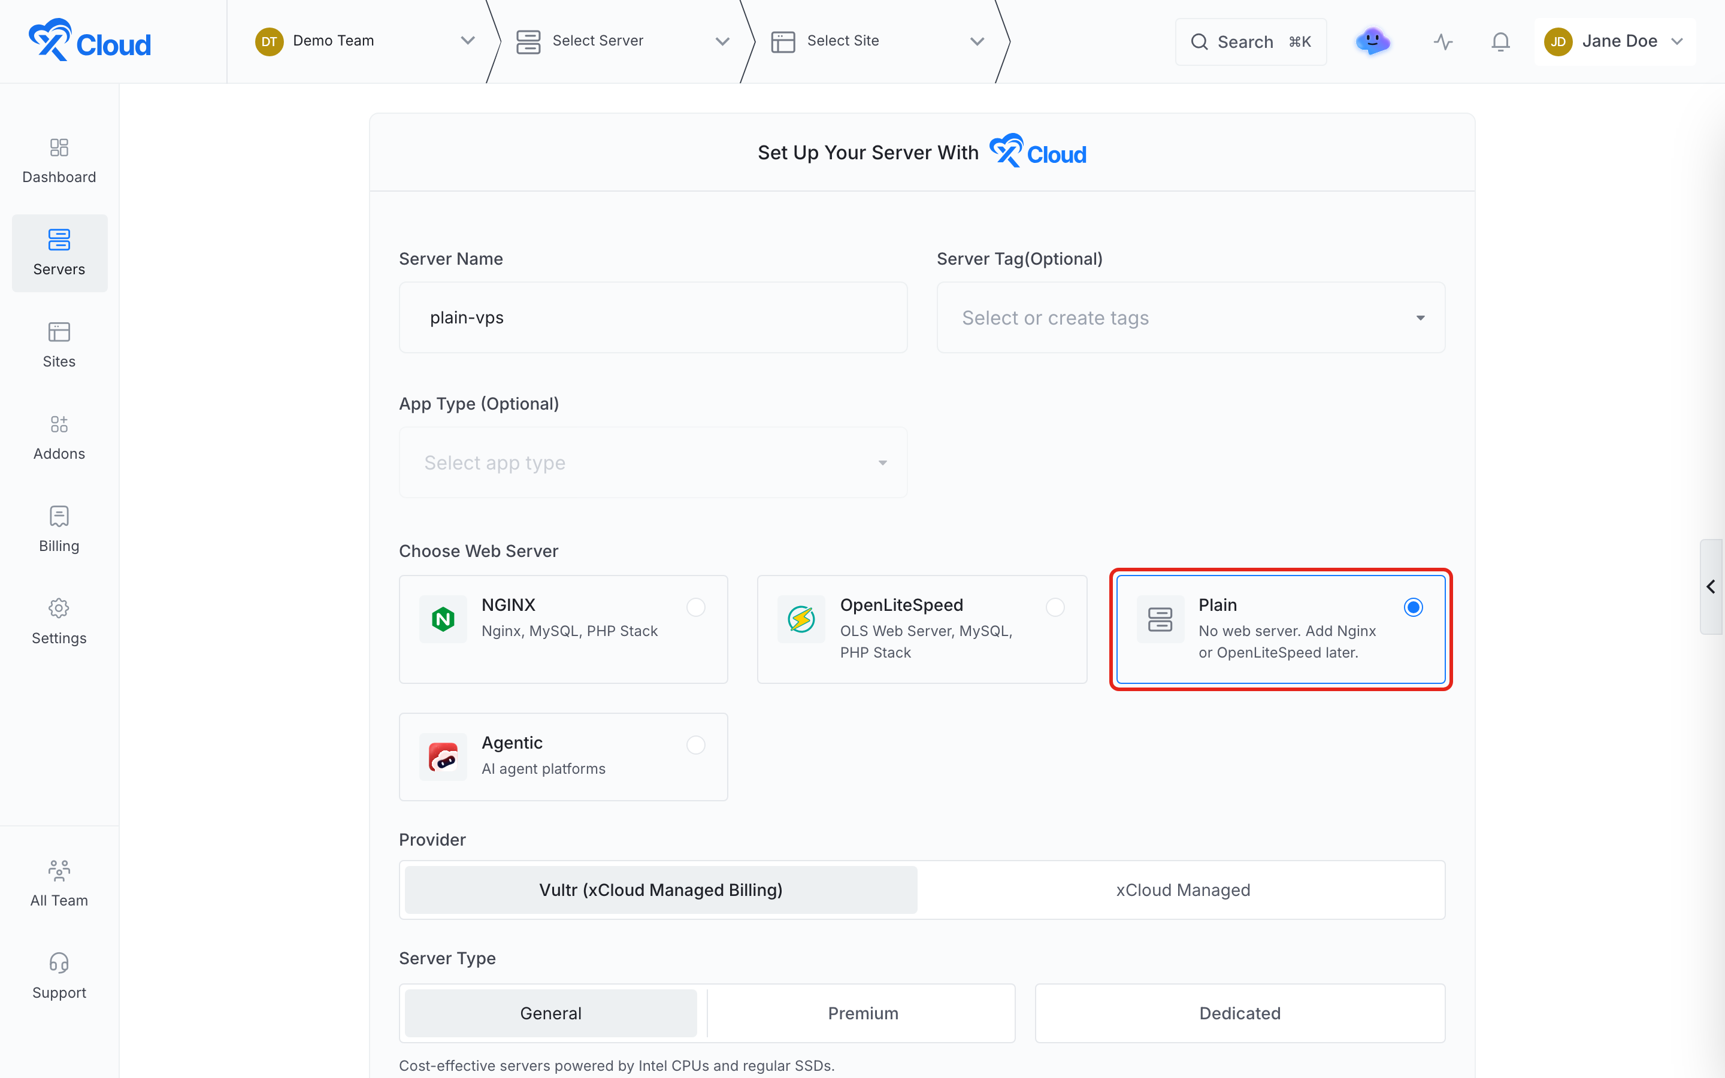Select the OpenLiteSpeed radio button
This screenshot has width=1725, height=1078.
1055,607
